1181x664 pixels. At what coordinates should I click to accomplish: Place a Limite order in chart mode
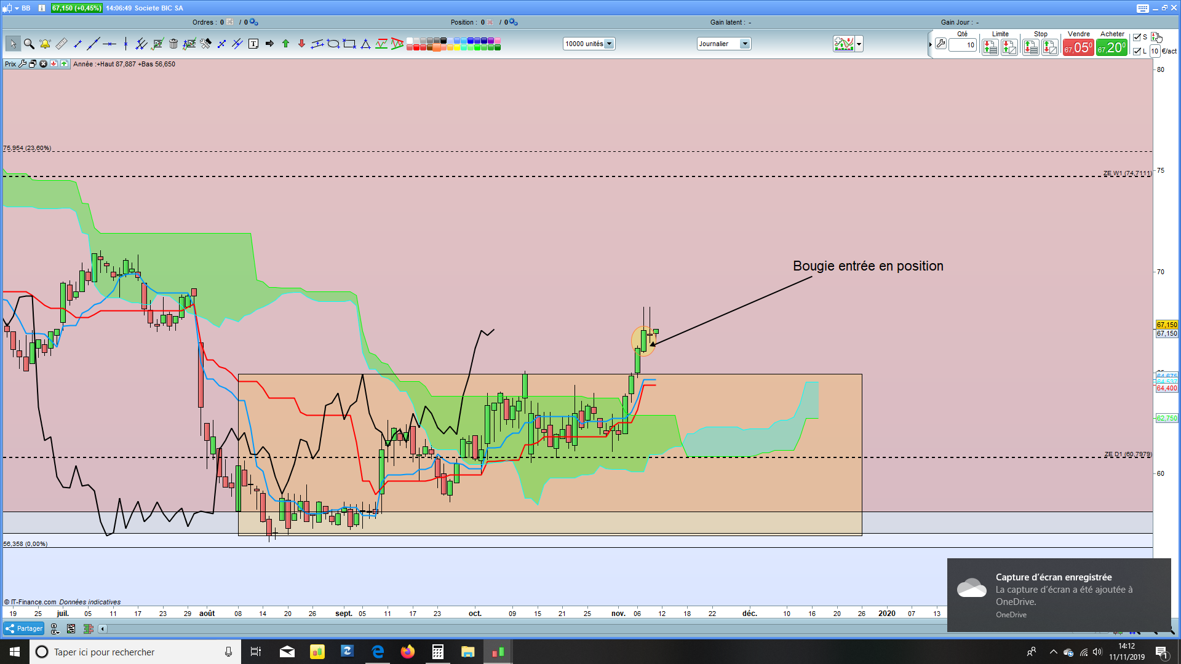pyautogui.click(x=1009, y=47)
